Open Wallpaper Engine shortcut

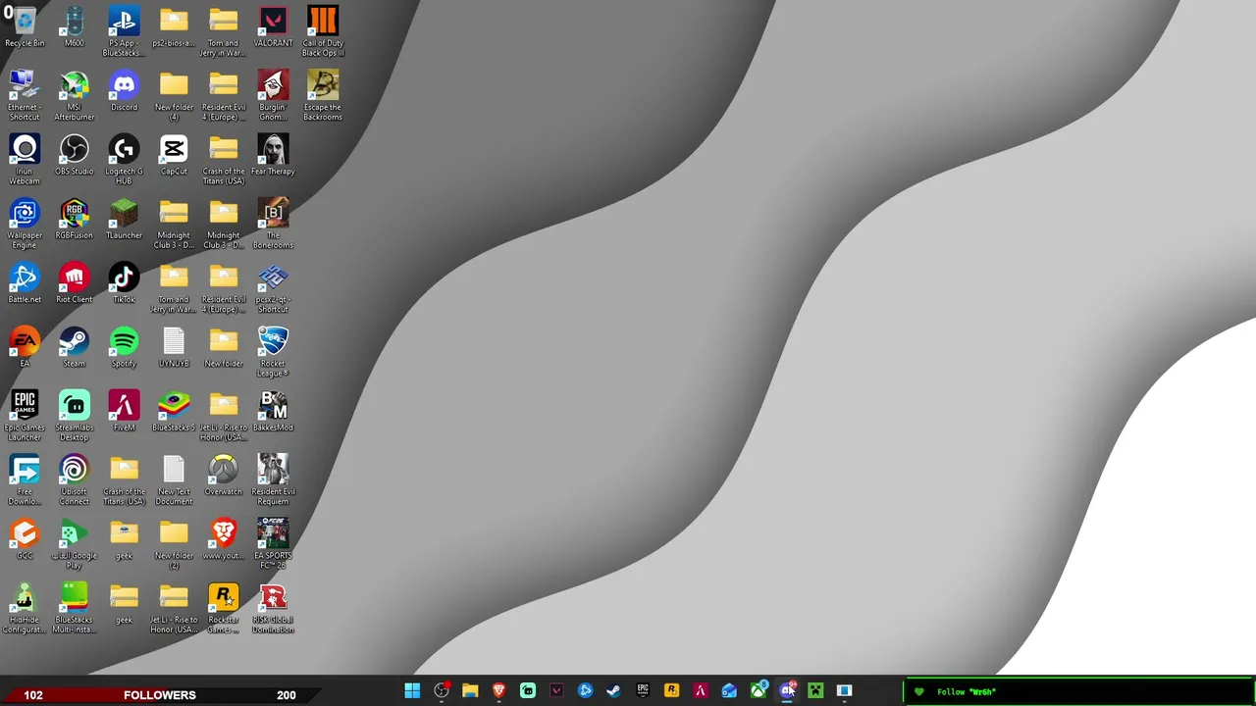point(25,224)
